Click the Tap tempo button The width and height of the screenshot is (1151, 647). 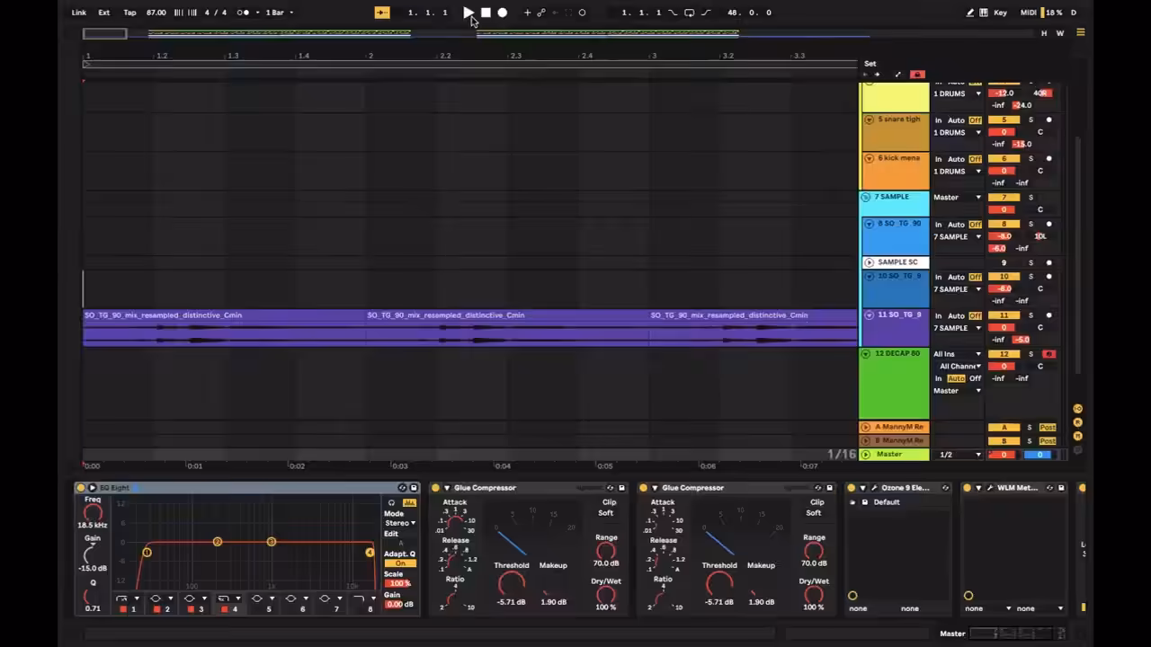129,13
